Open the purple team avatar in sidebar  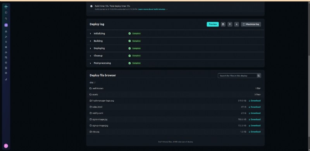tap(6, 25)
